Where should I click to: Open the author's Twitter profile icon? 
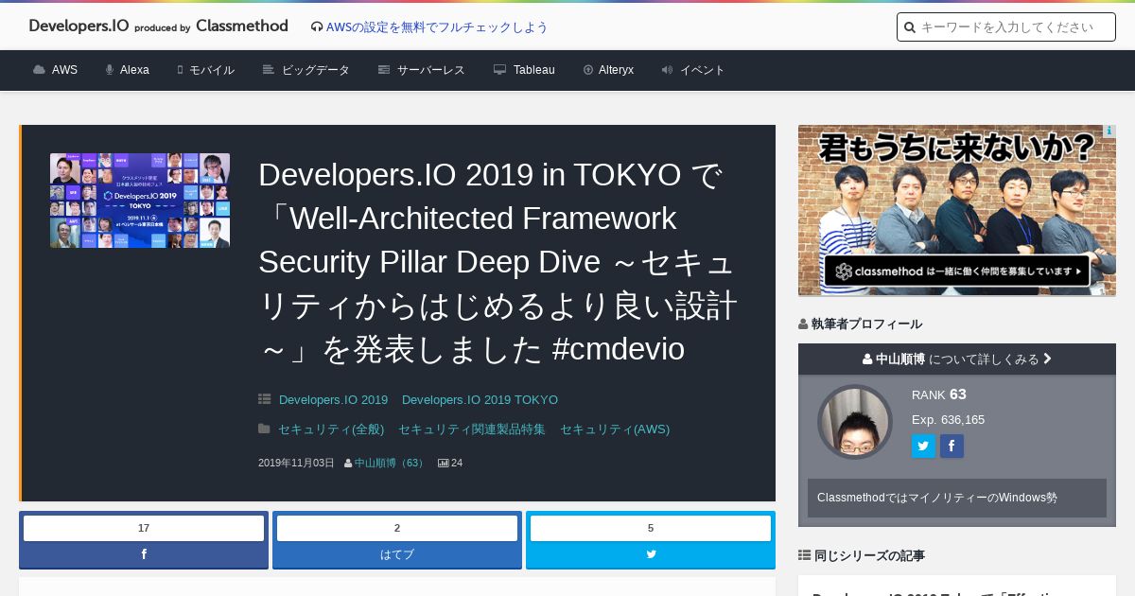[923, 447]
